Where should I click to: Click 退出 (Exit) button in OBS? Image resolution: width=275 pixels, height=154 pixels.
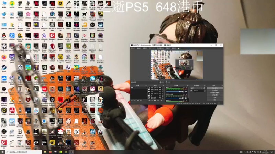(215, 100)
